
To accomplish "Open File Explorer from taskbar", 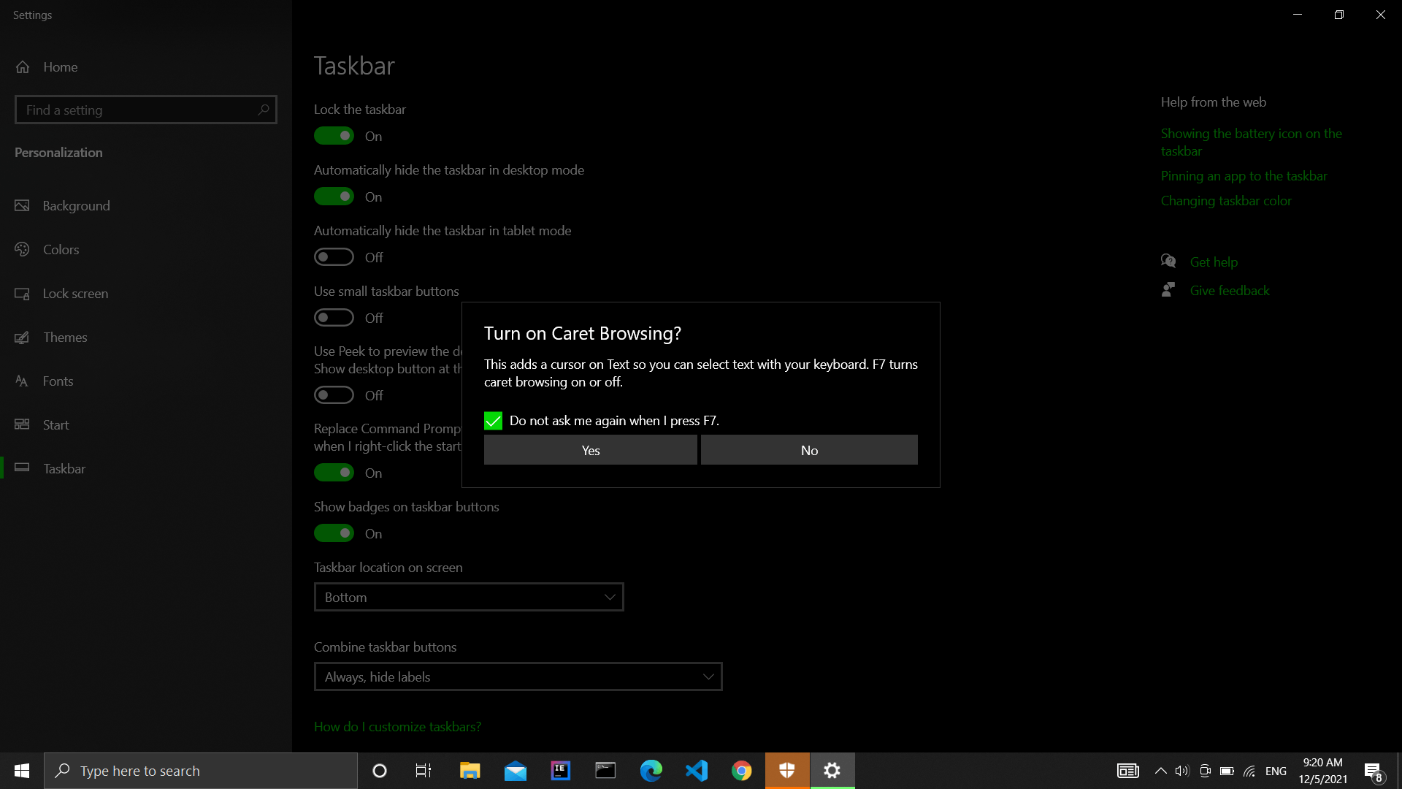I will click(470, 771).
